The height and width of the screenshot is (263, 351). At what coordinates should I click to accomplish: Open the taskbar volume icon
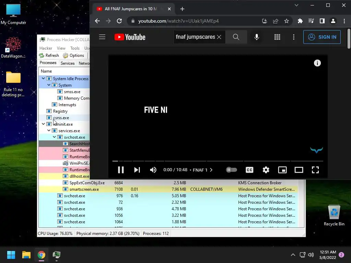coord(311,255)
